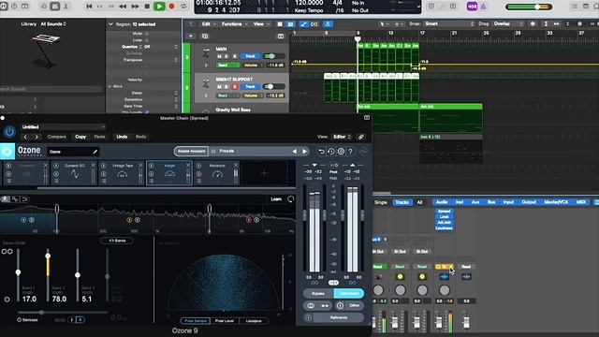
Task: Expand the BRIGHT SUPPORT track disclosure arrow
Action: tap(206, 95)
